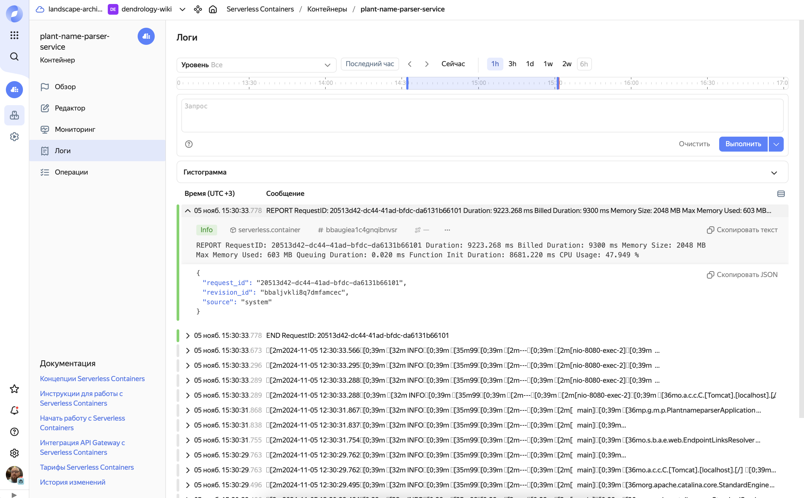804x498 pixels.
Task: Open Serverless Containers breadcrumb link
Action: tap(260, 9)
